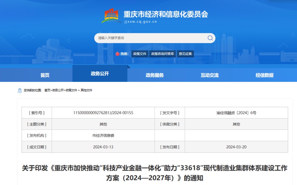Open the 政策文件 hot search tag
This screenshot has width=297, height=185.
[140, 54]
